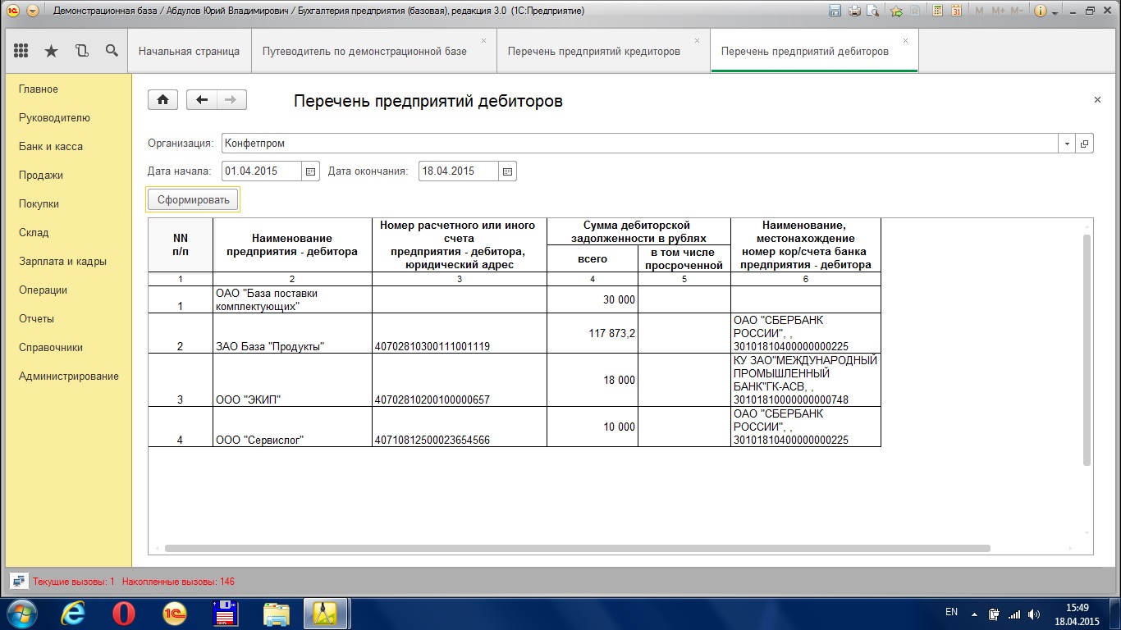This screenshot has height=630, width=1121.
Task: Open Windows Explorer folder icon on taskbar
Action: (276, 613)
